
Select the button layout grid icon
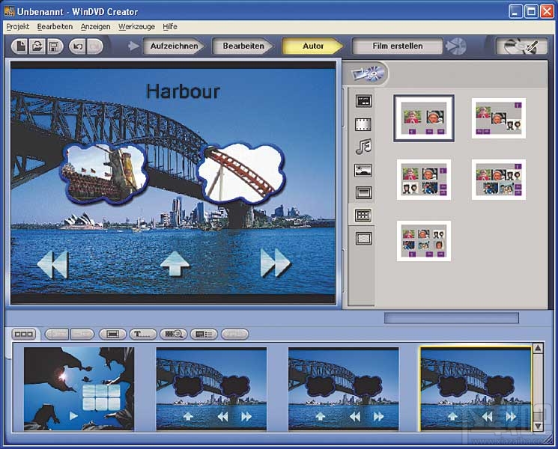coord(363,215)
